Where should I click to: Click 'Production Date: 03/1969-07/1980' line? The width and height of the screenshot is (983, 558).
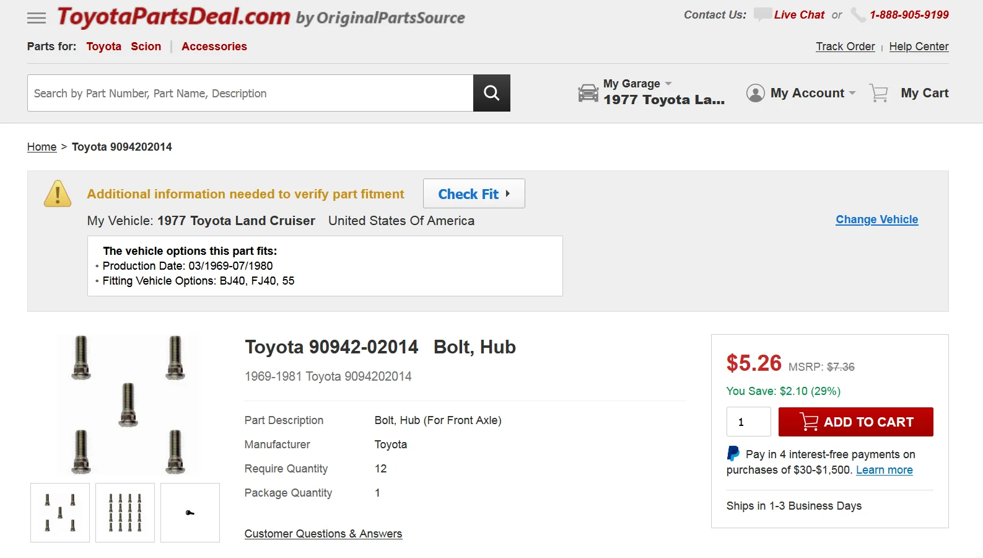tap(187, 266)
